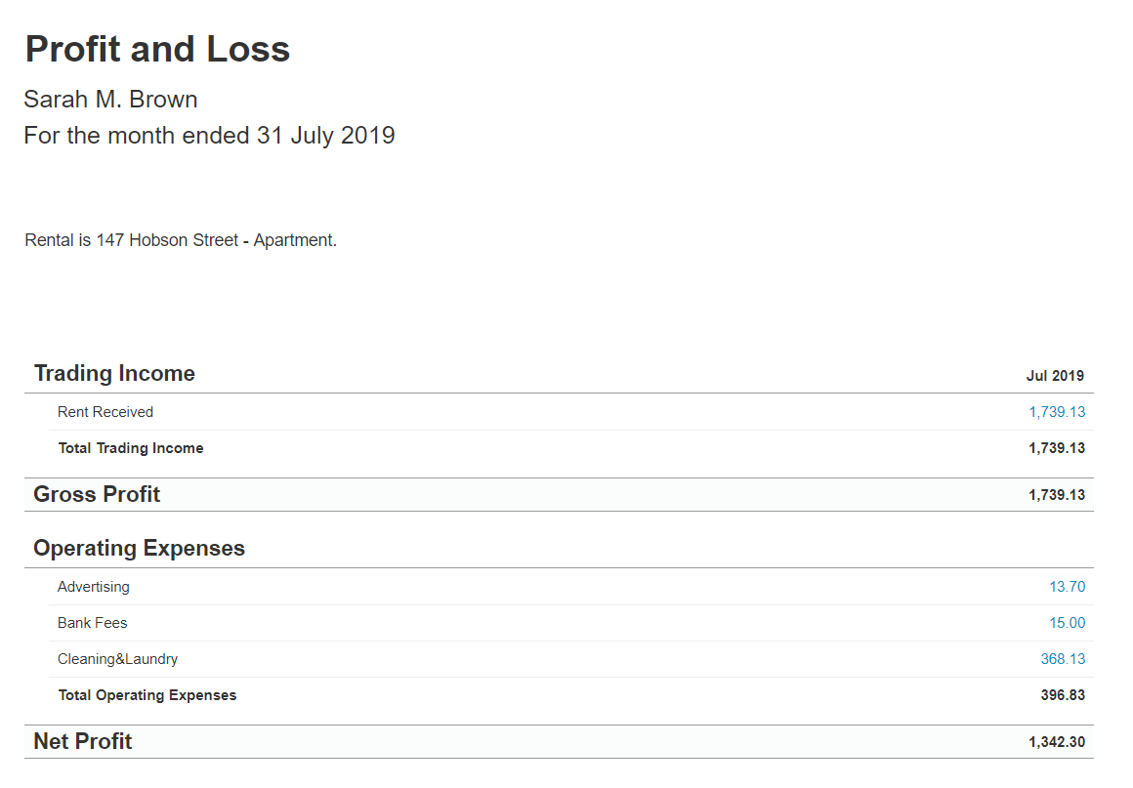Click the Trading Income section heading
Screen dimensions: 1133x788
click(x=114, y=373)
